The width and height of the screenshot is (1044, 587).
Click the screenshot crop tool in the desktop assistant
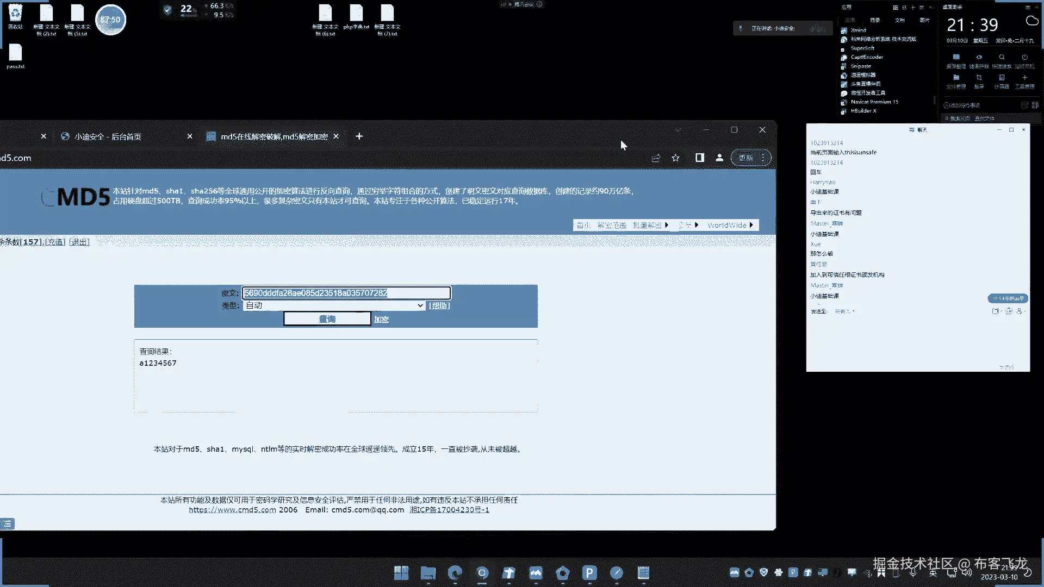[x=979, y=78]
